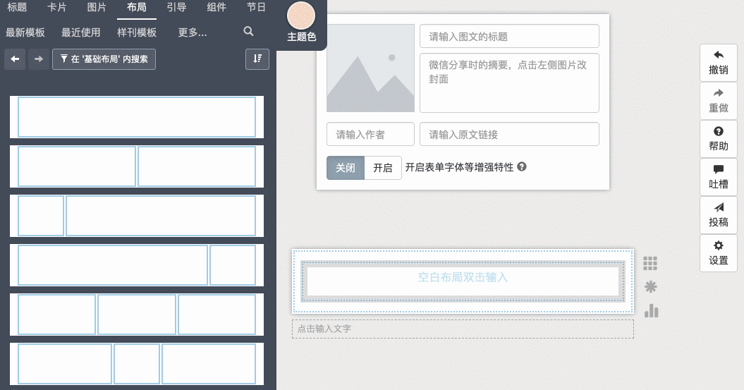Viewport: 744px width, 390px height.
Task: Select the 关闭 toggle option
Action: 346,168
